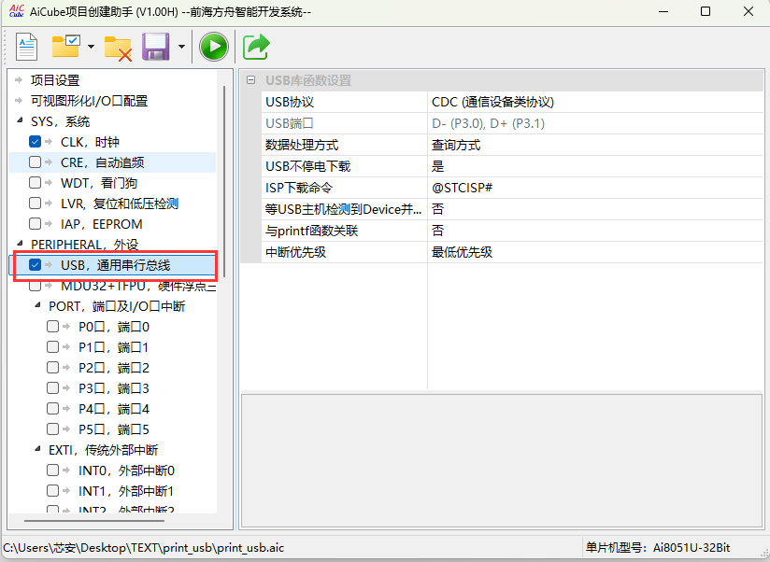This screenshot has width=770, height=562.
Task: Collapse the PORT 端口及I/O口中断 node
Action: (x=37, y=305)
